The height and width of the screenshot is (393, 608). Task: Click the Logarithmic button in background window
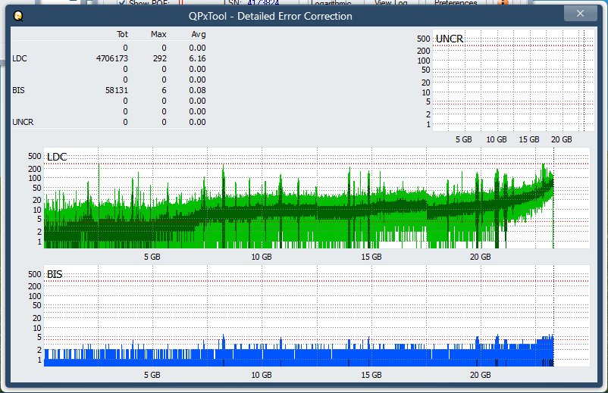click(x=331, y=3)
